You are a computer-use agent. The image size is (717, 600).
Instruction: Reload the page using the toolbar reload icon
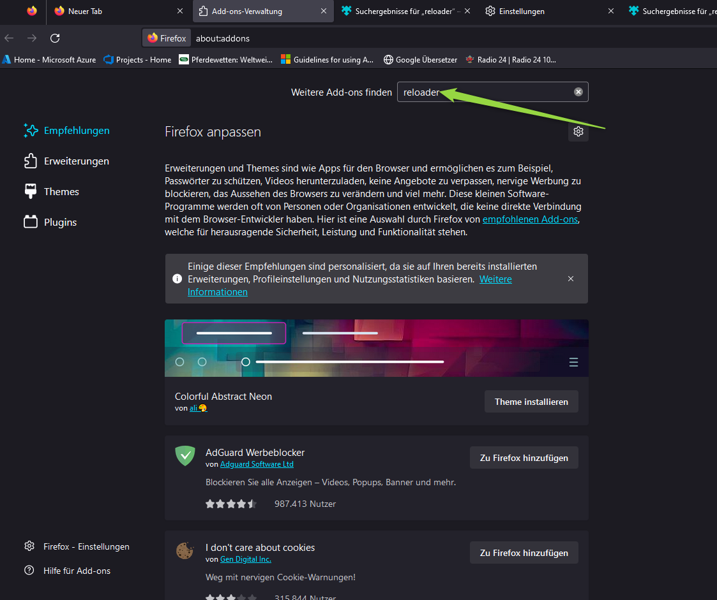tap(55, 38)
